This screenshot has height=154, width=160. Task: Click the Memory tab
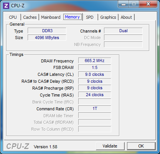[x=72, y=17]
